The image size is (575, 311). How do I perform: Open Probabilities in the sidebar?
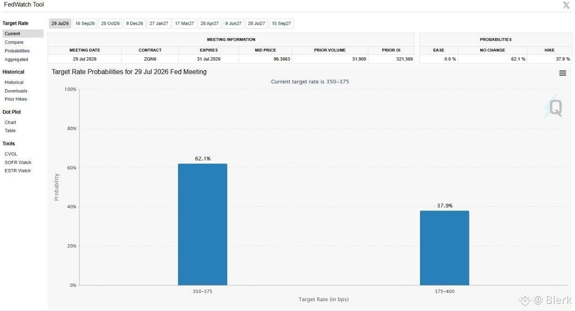point(17,51)
